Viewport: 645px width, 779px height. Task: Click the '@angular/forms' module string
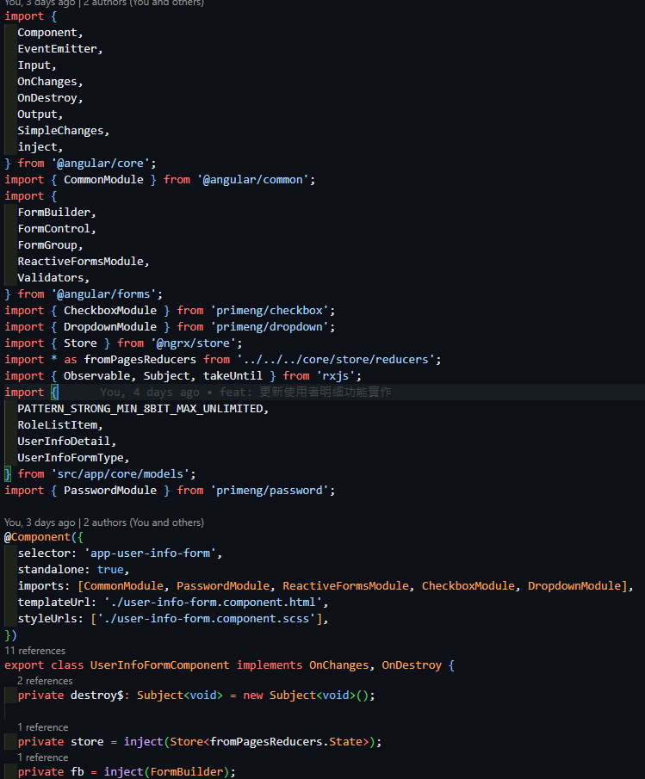[103, 294]
